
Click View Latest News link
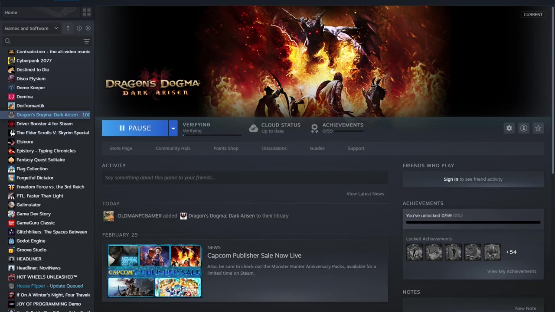(x=365, y=194)
